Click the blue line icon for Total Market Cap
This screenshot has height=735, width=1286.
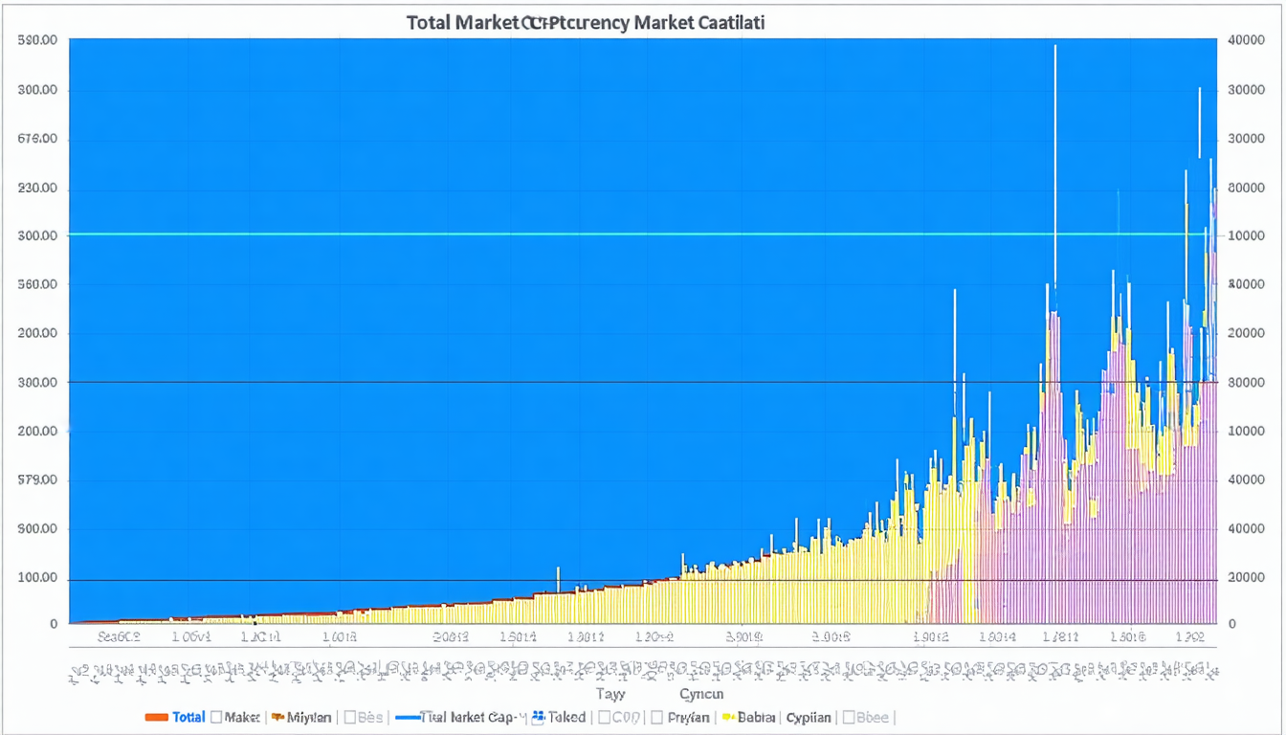coord(406,717)
